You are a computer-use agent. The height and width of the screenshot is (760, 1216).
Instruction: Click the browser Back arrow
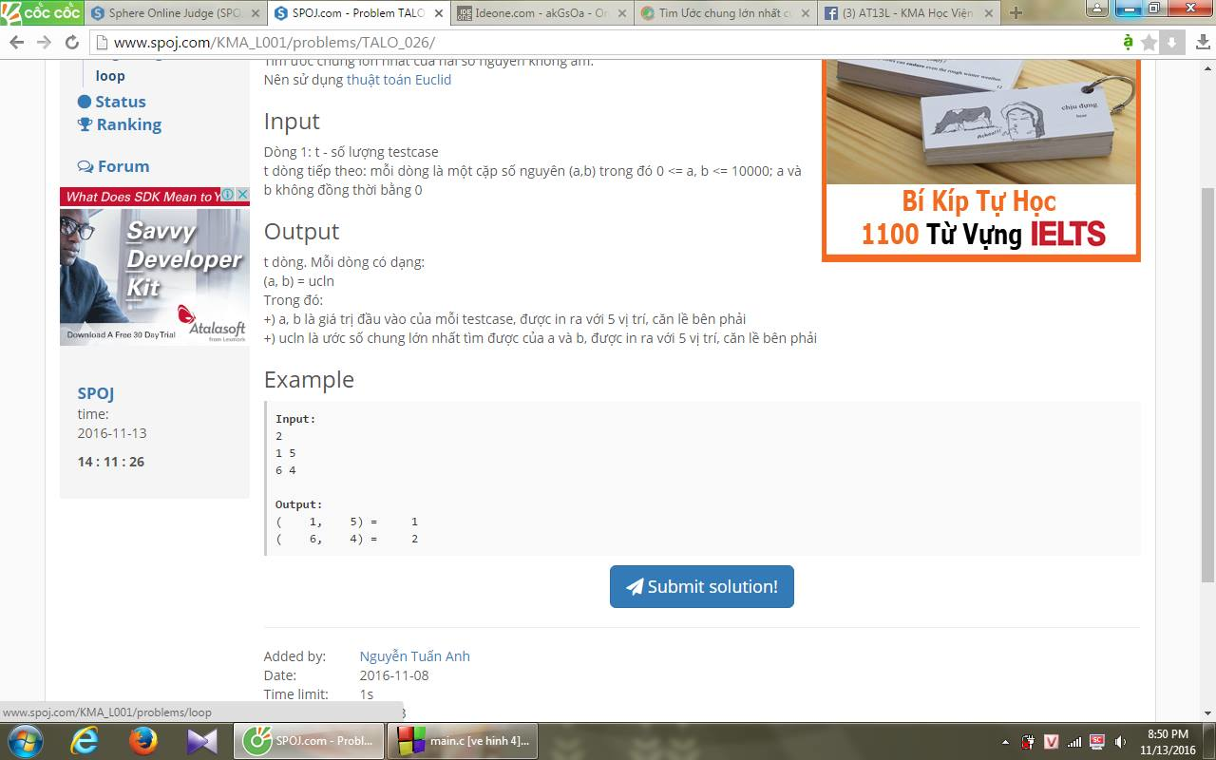[17, 43]
